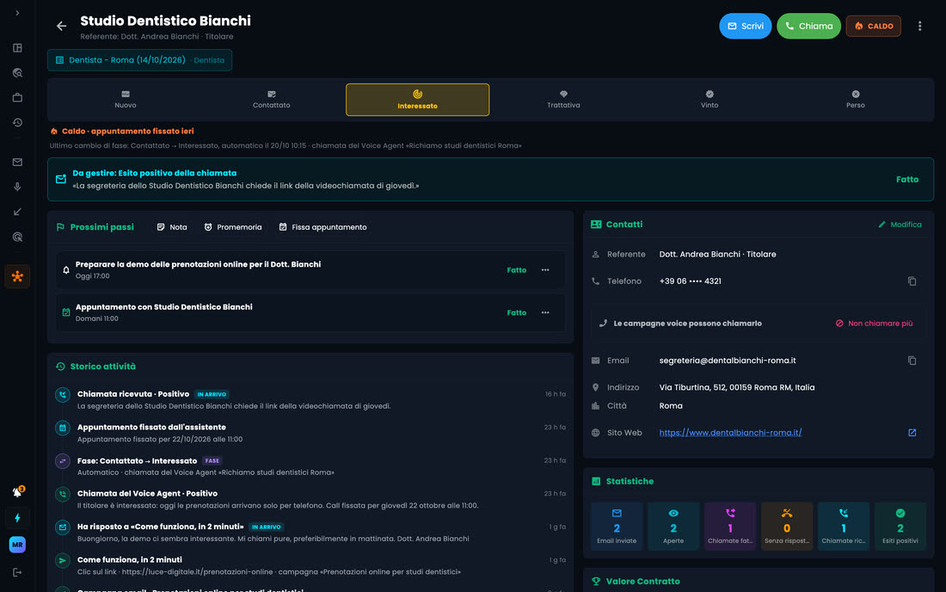Add a Nota in Prossimi passi

172,227
